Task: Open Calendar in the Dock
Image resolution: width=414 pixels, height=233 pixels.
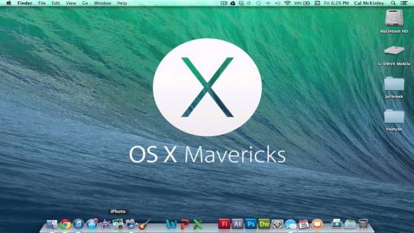Action: (303, 224)
